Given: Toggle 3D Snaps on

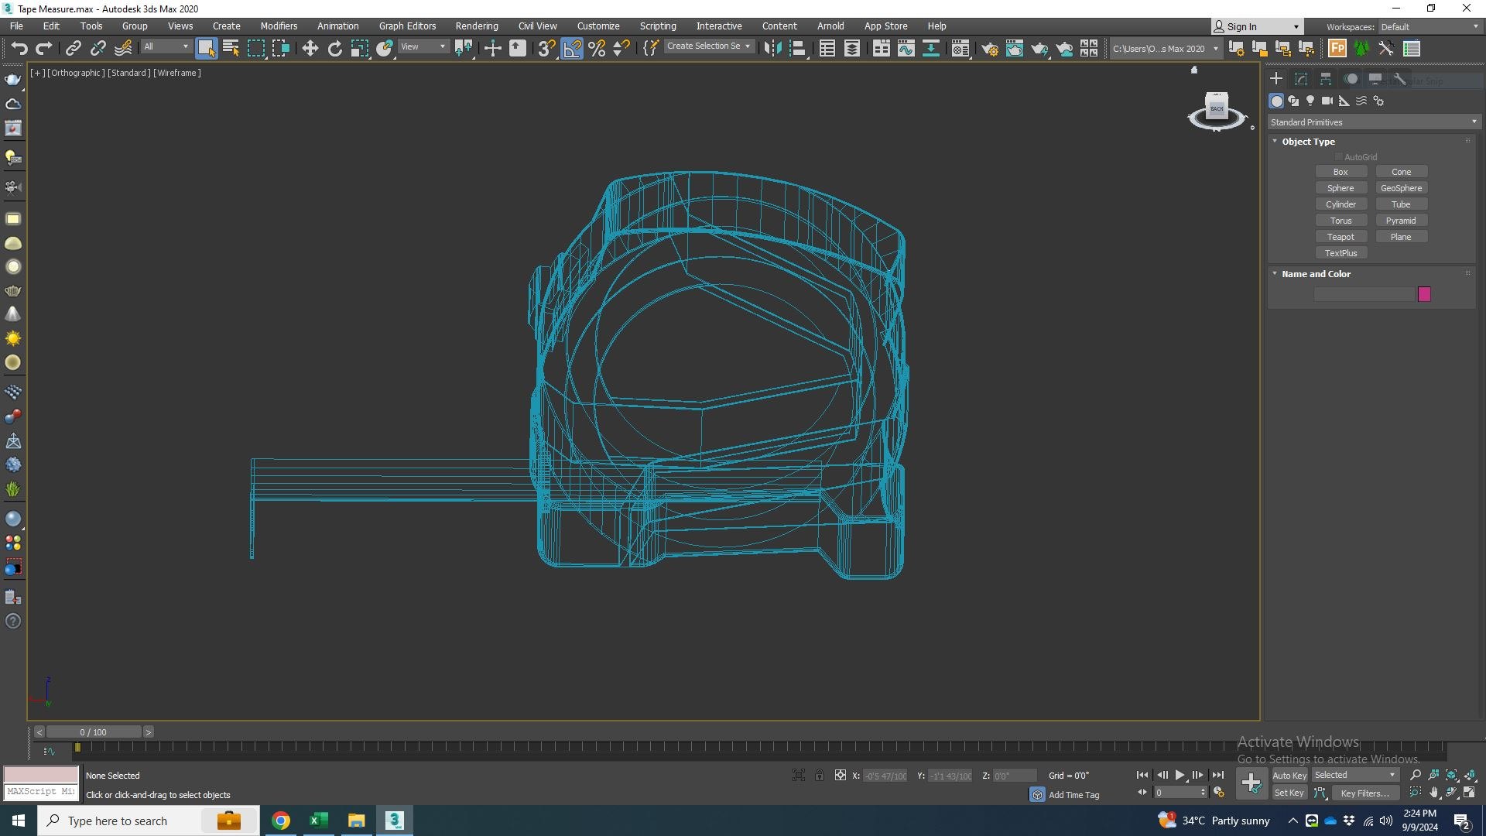Looking at the screenshot, I should [x=546, y=49].
